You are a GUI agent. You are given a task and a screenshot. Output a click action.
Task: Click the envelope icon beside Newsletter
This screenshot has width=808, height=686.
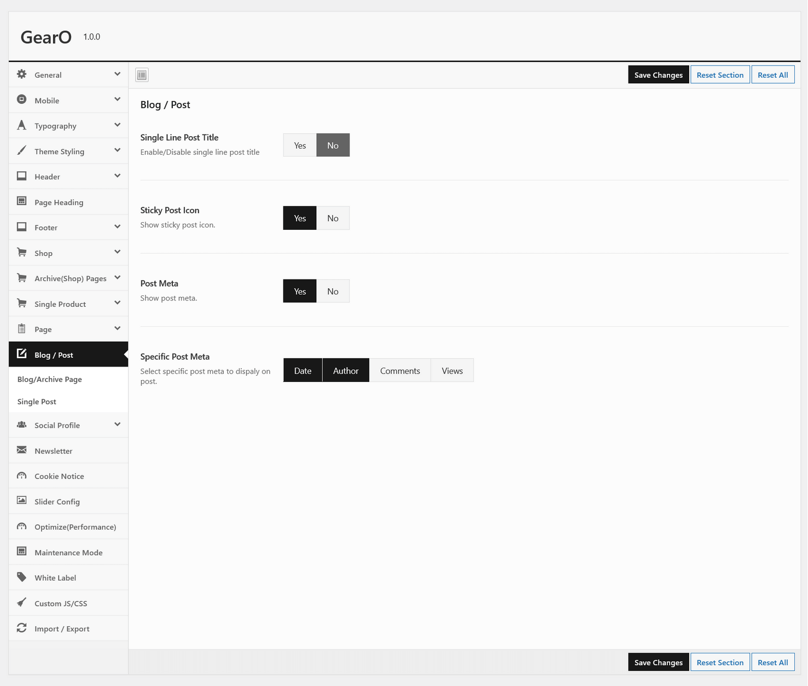click(22, 450)
